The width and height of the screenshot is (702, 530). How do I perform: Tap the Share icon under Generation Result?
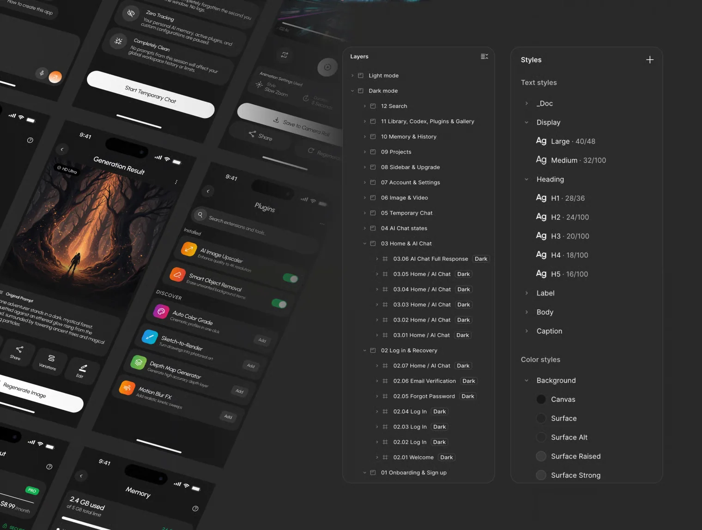19,349
